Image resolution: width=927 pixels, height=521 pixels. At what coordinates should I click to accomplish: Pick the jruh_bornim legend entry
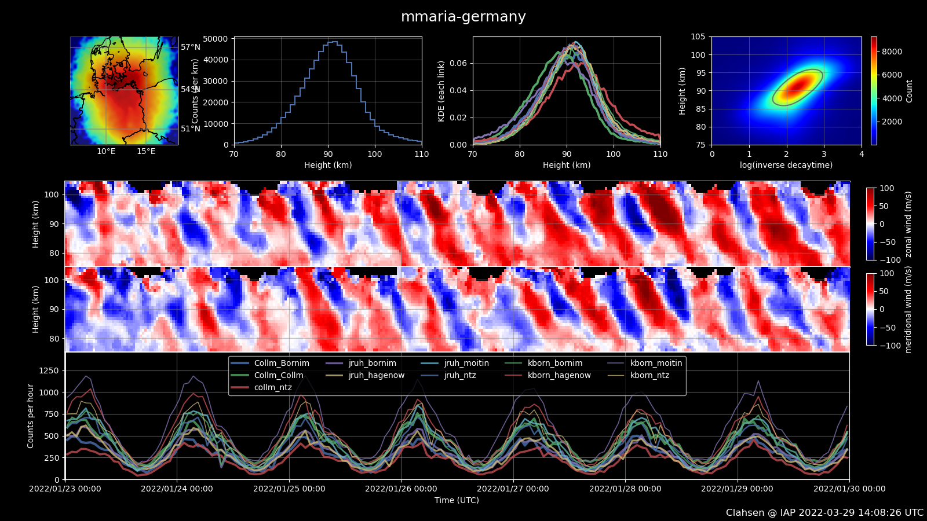click(x=361, y=364)
